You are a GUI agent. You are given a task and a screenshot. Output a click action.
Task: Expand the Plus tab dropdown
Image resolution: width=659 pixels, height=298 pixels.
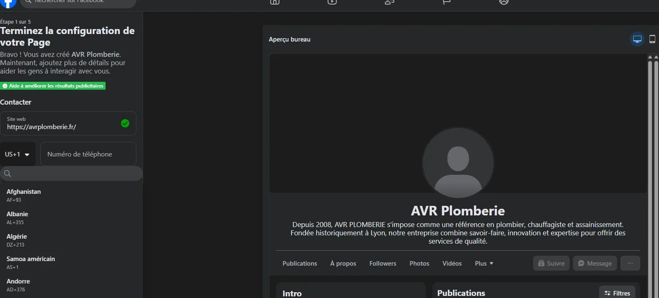coord(484,263)
